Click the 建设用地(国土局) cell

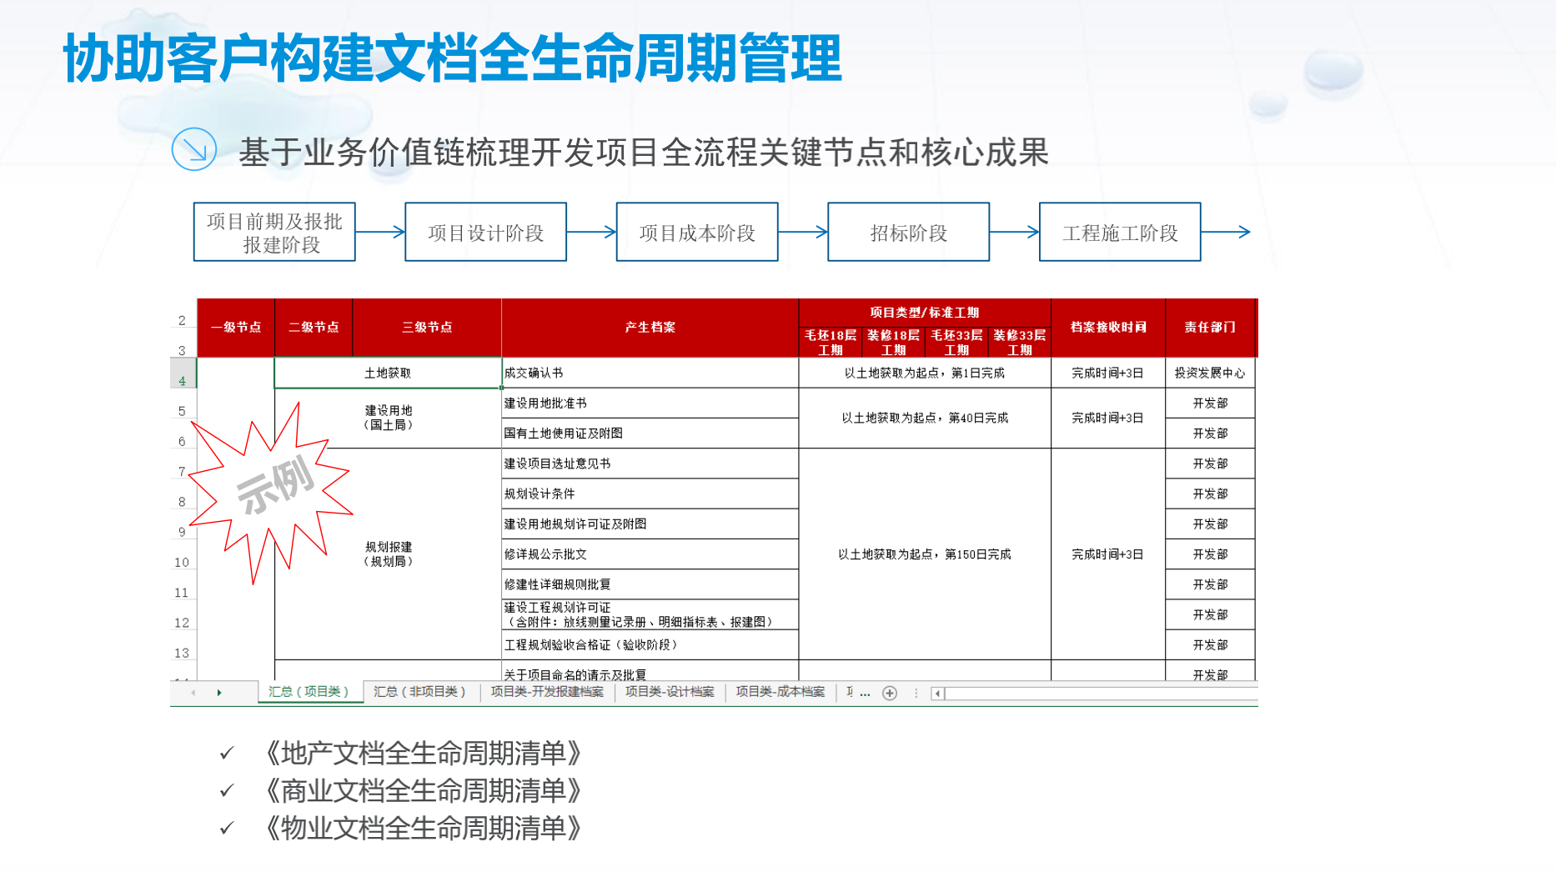[x=388, y=418]
